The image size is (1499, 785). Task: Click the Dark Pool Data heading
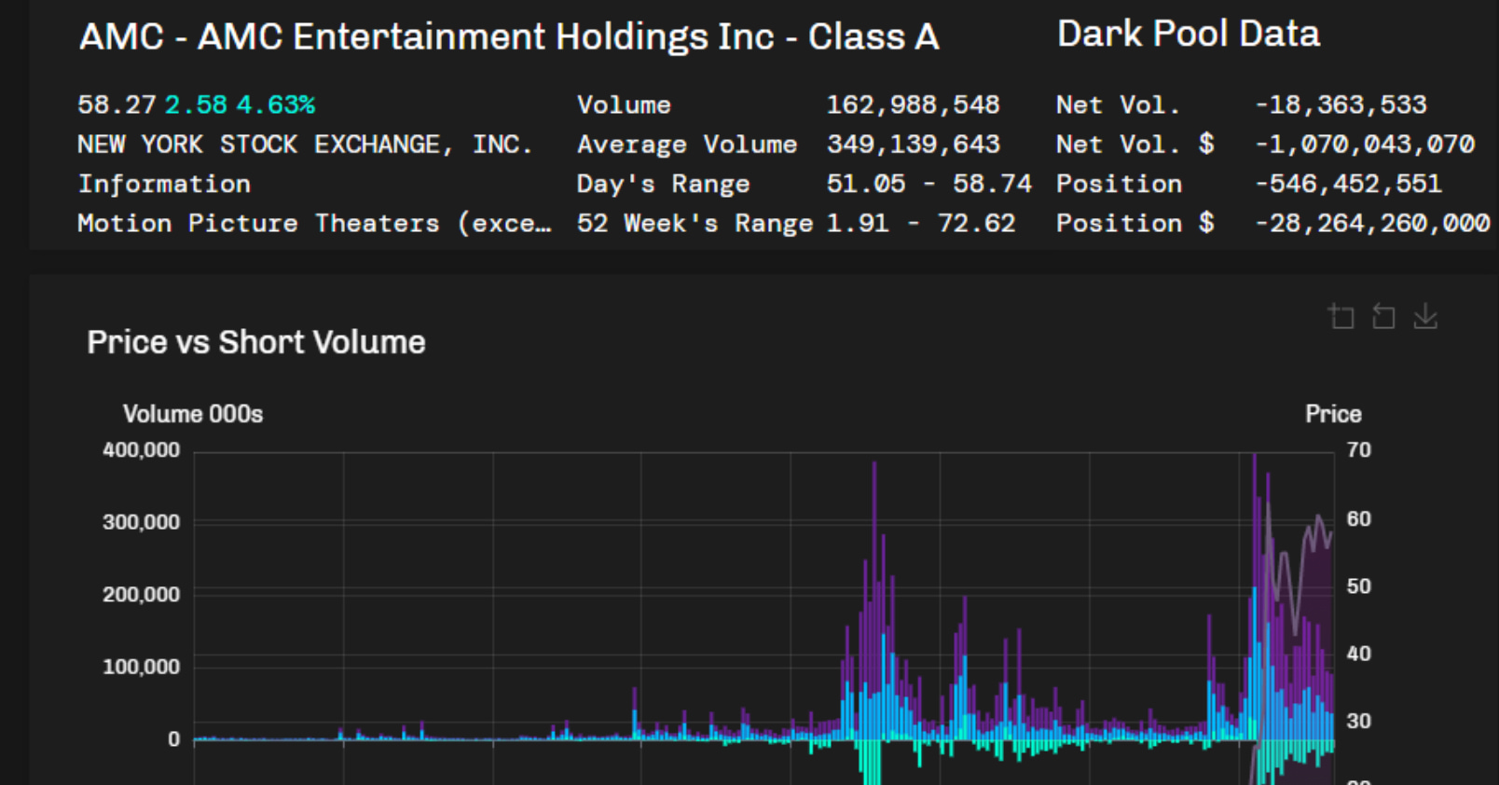1189,34
